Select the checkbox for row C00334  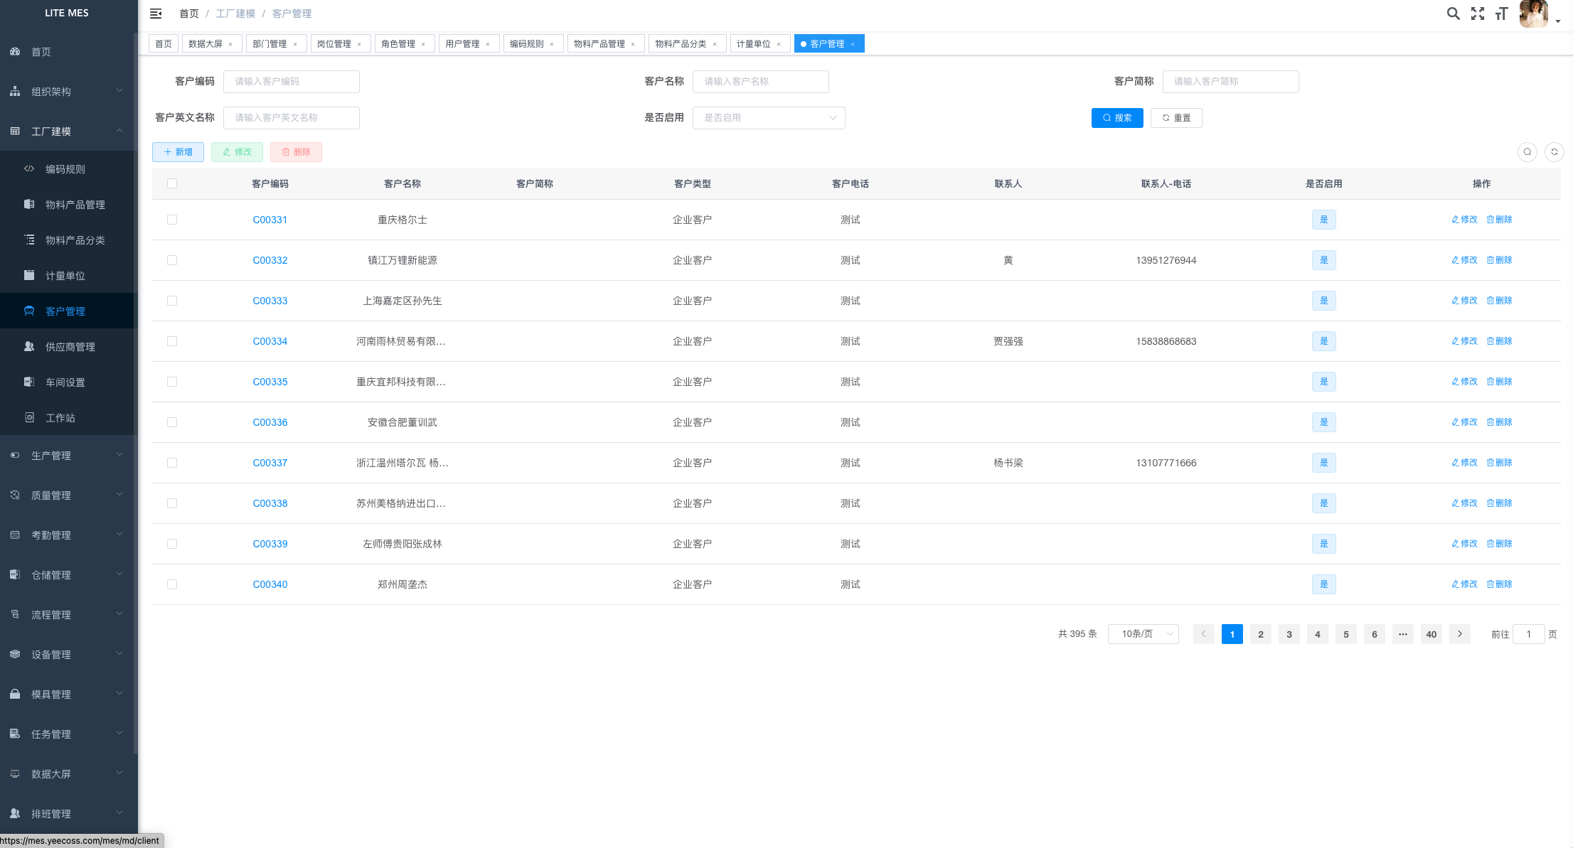tap(172, 341)
